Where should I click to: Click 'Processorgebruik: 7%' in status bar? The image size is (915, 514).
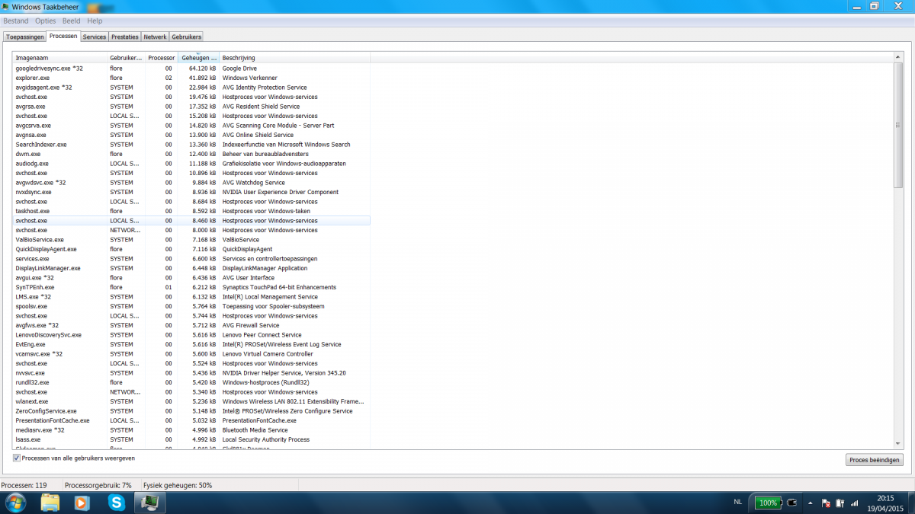click(98, 485)
